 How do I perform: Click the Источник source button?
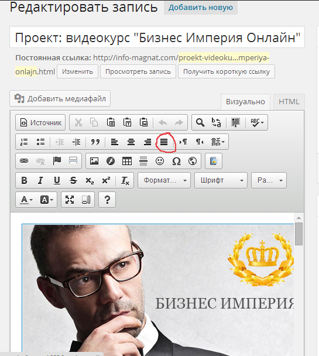click(x=40, y=122)
